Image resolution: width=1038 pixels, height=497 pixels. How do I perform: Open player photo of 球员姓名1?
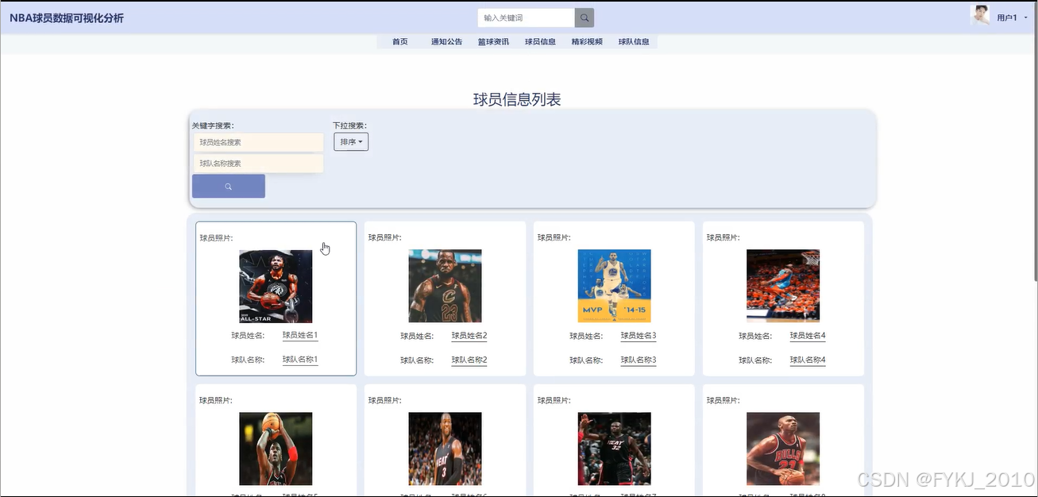tap(276, 286)
